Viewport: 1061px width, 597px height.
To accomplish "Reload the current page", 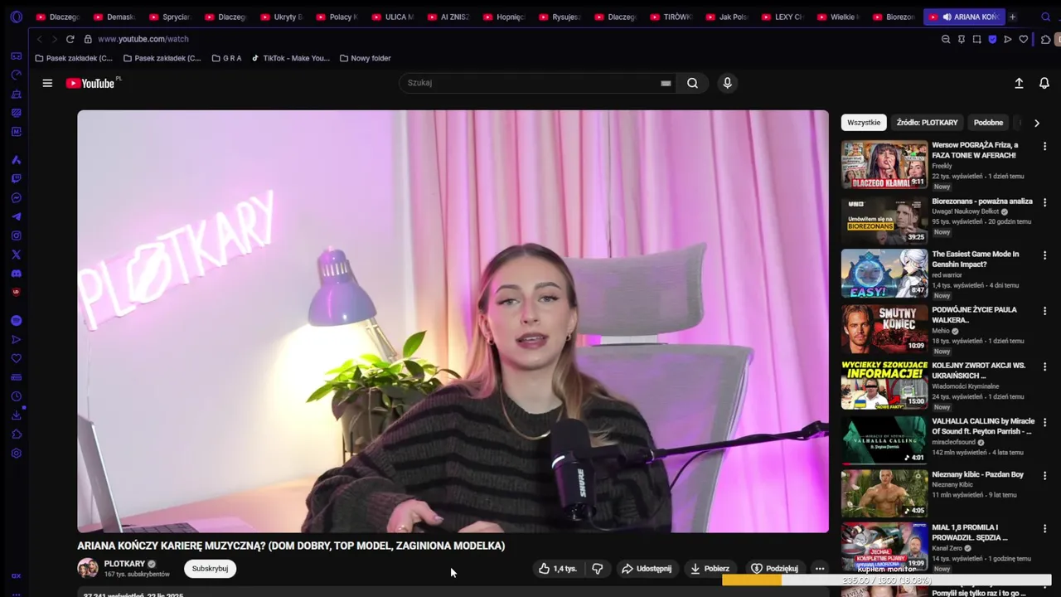I will click(x=70, y=39).
